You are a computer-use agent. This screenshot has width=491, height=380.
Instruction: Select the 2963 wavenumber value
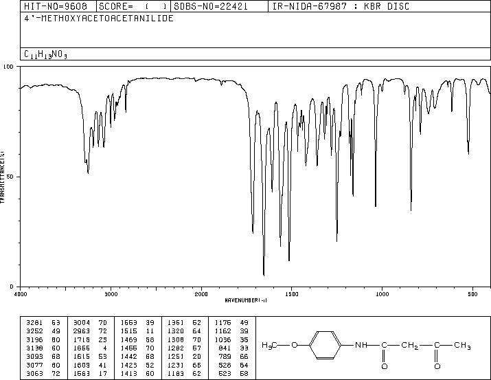coord(82,331)
